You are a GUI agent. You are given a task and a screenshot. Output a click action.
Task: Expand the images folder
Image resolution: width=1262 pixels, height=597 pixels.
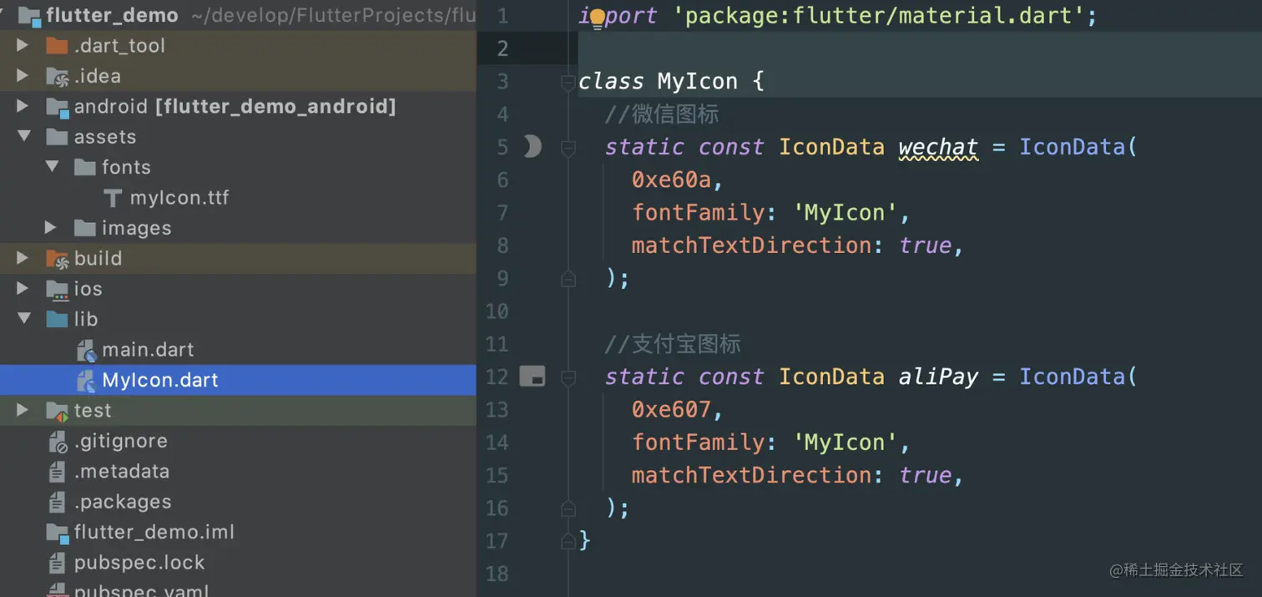tap(51, 228)
